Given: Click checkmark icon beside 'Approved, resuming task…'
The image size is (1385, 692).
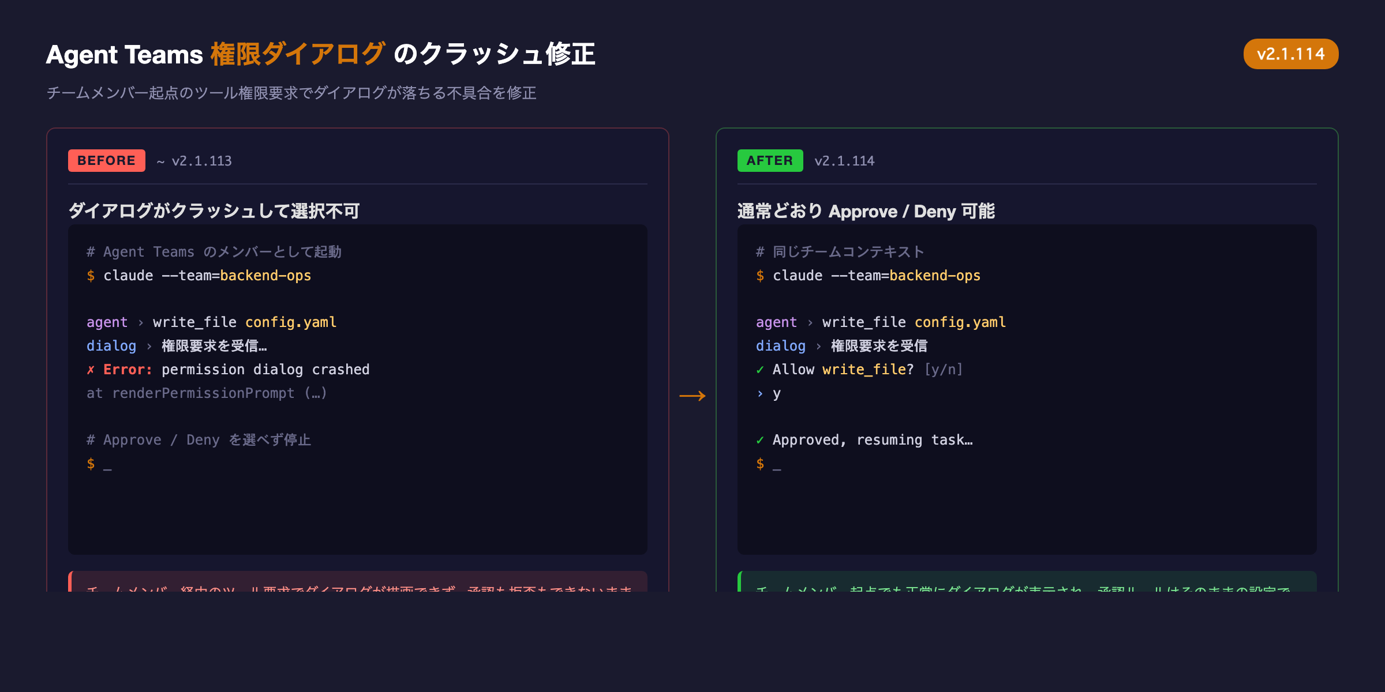Looking at the screenshot, I should point(760,440).
